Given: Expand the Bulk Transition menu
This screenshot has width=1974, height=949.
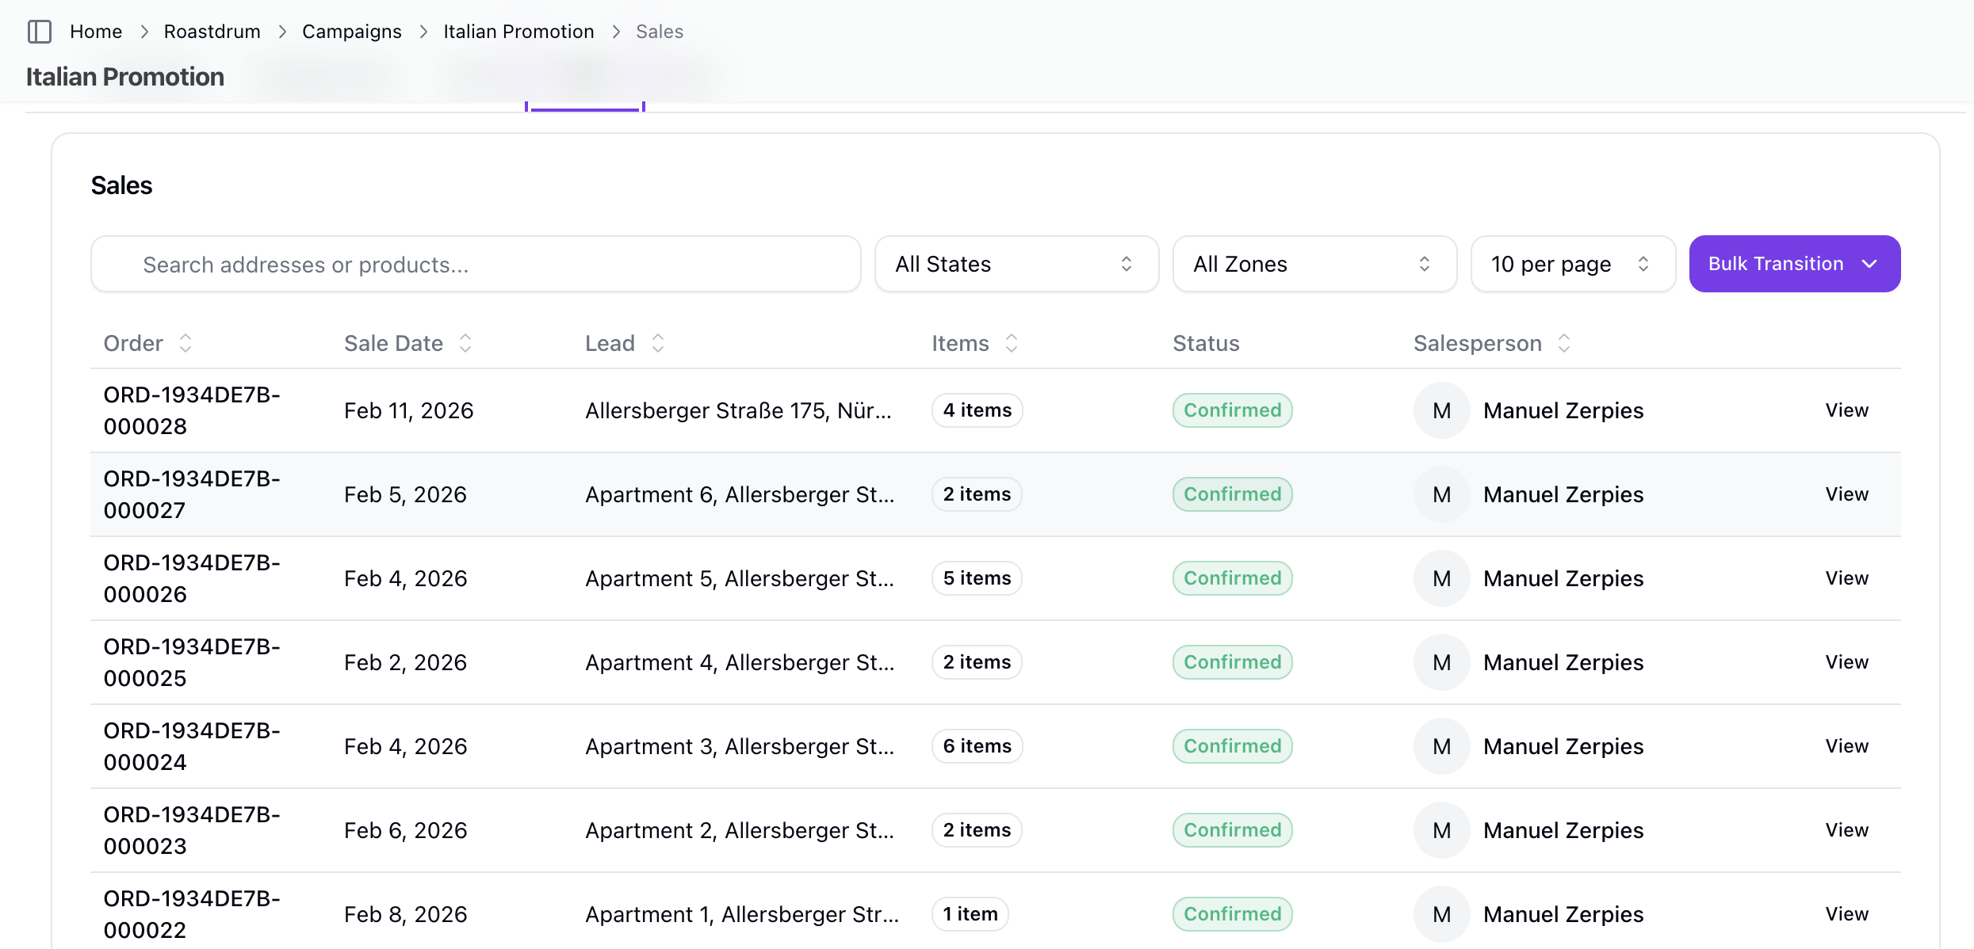Looking at the screenshot, I should pos(1794,264).
